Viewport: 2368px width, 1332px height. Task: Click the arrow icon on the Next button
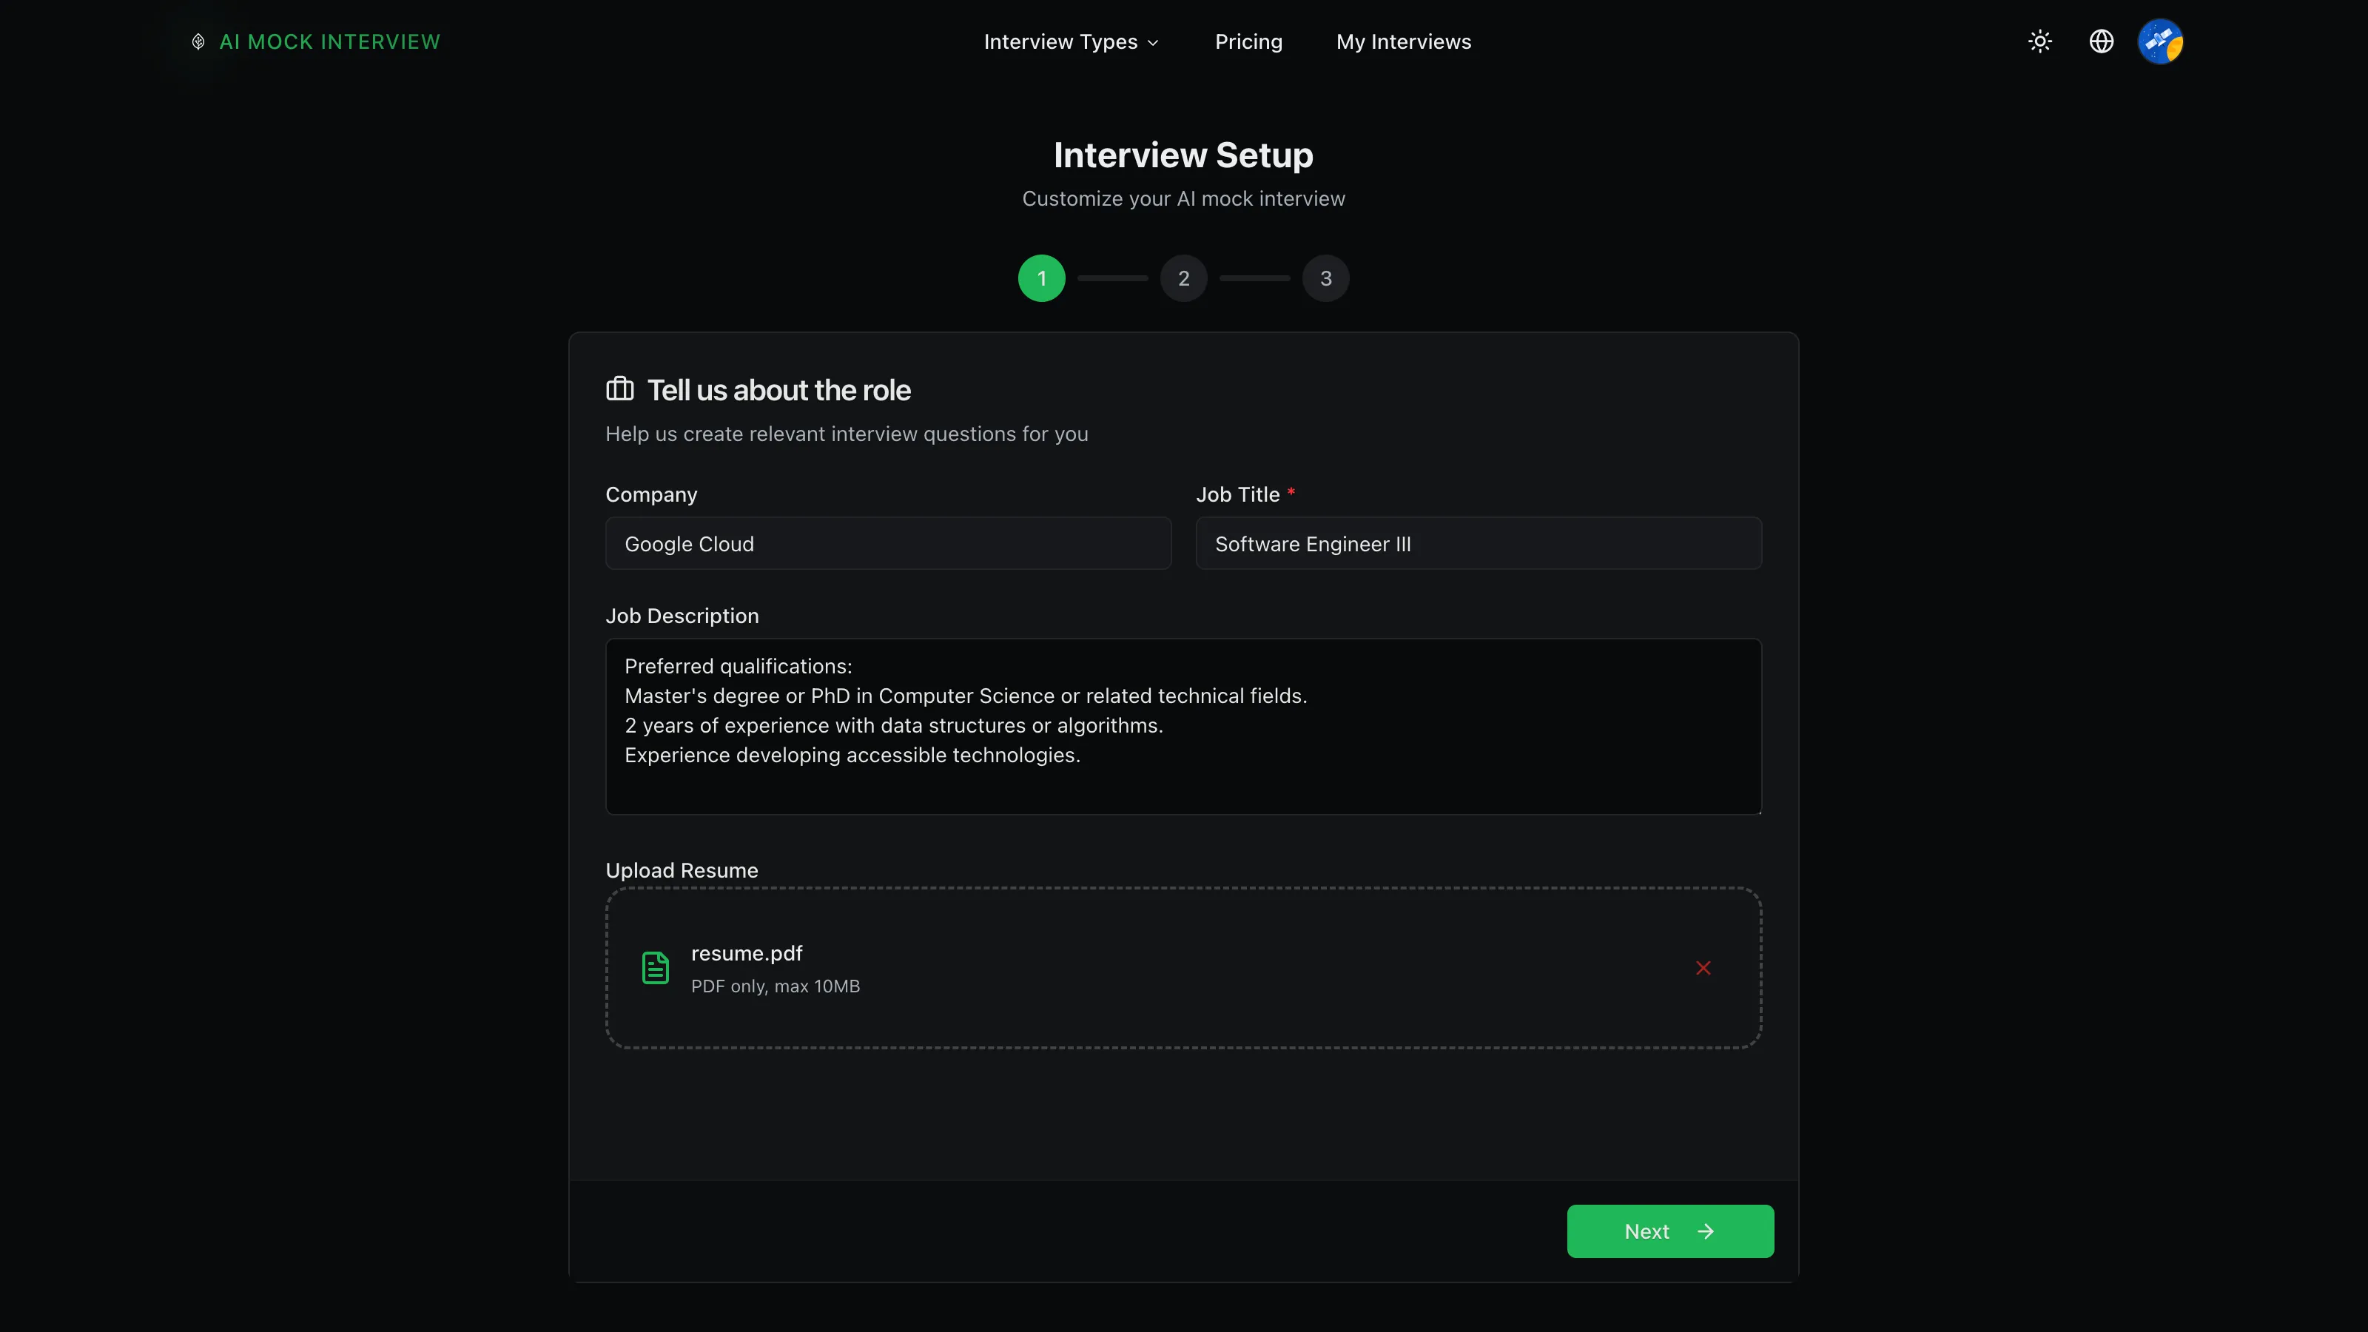click(1706, 1232)
